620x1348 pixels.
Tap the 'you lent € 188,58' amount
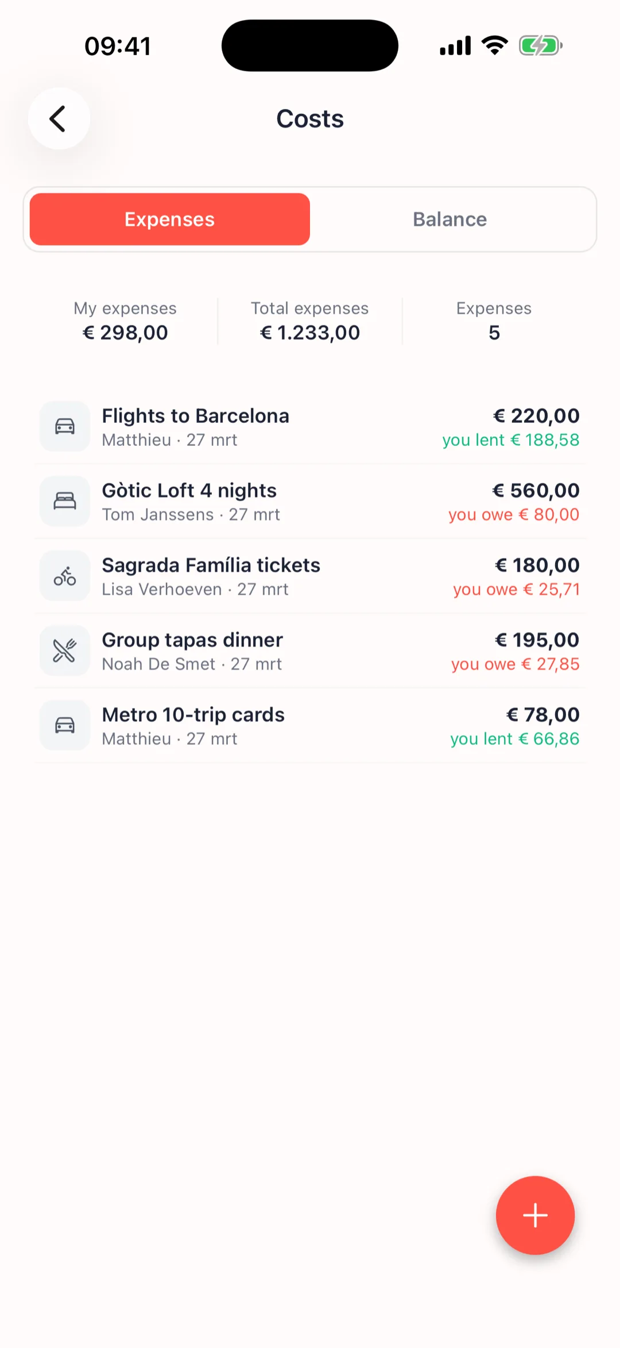coord(510,440)
